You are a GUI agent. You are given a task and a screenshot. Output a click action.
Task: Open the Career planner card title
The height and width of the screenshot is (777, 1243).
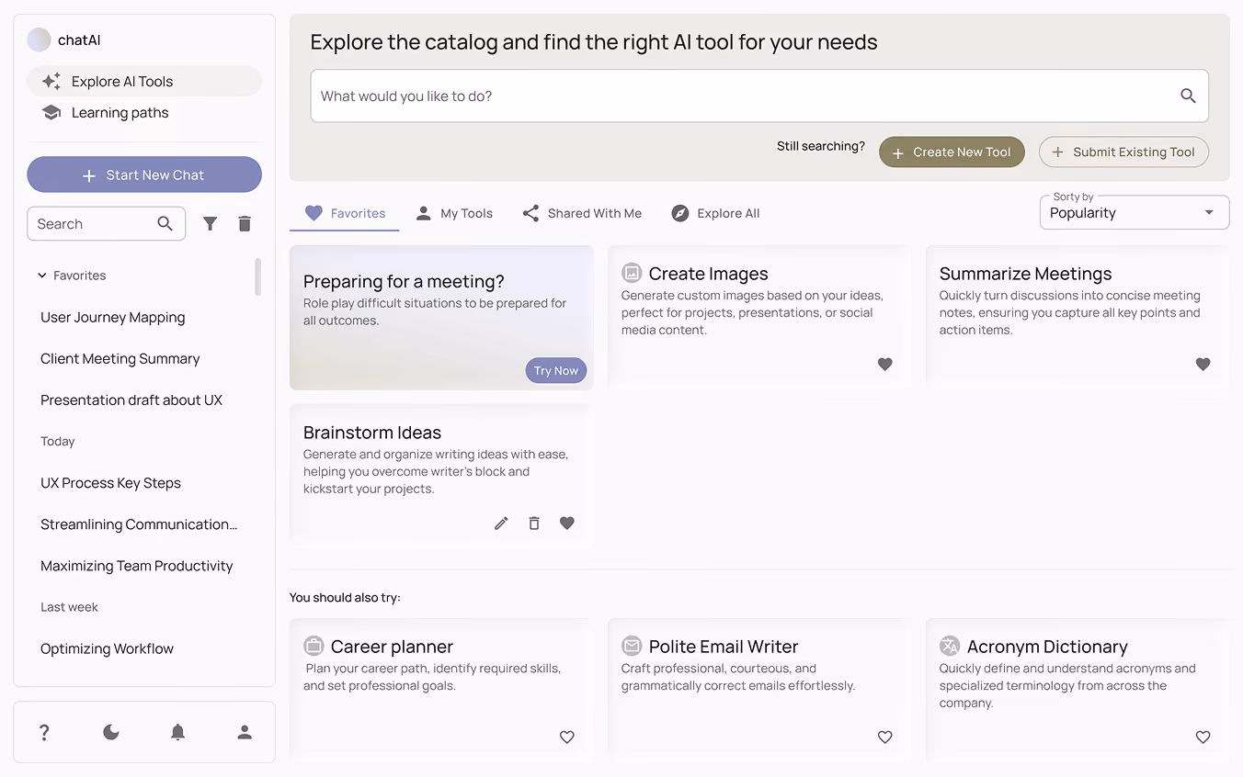pyautogui.click(x=392, y=647)
